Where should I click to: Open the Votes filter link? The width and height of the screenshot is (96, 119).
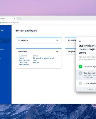click(x=35, y=60)
